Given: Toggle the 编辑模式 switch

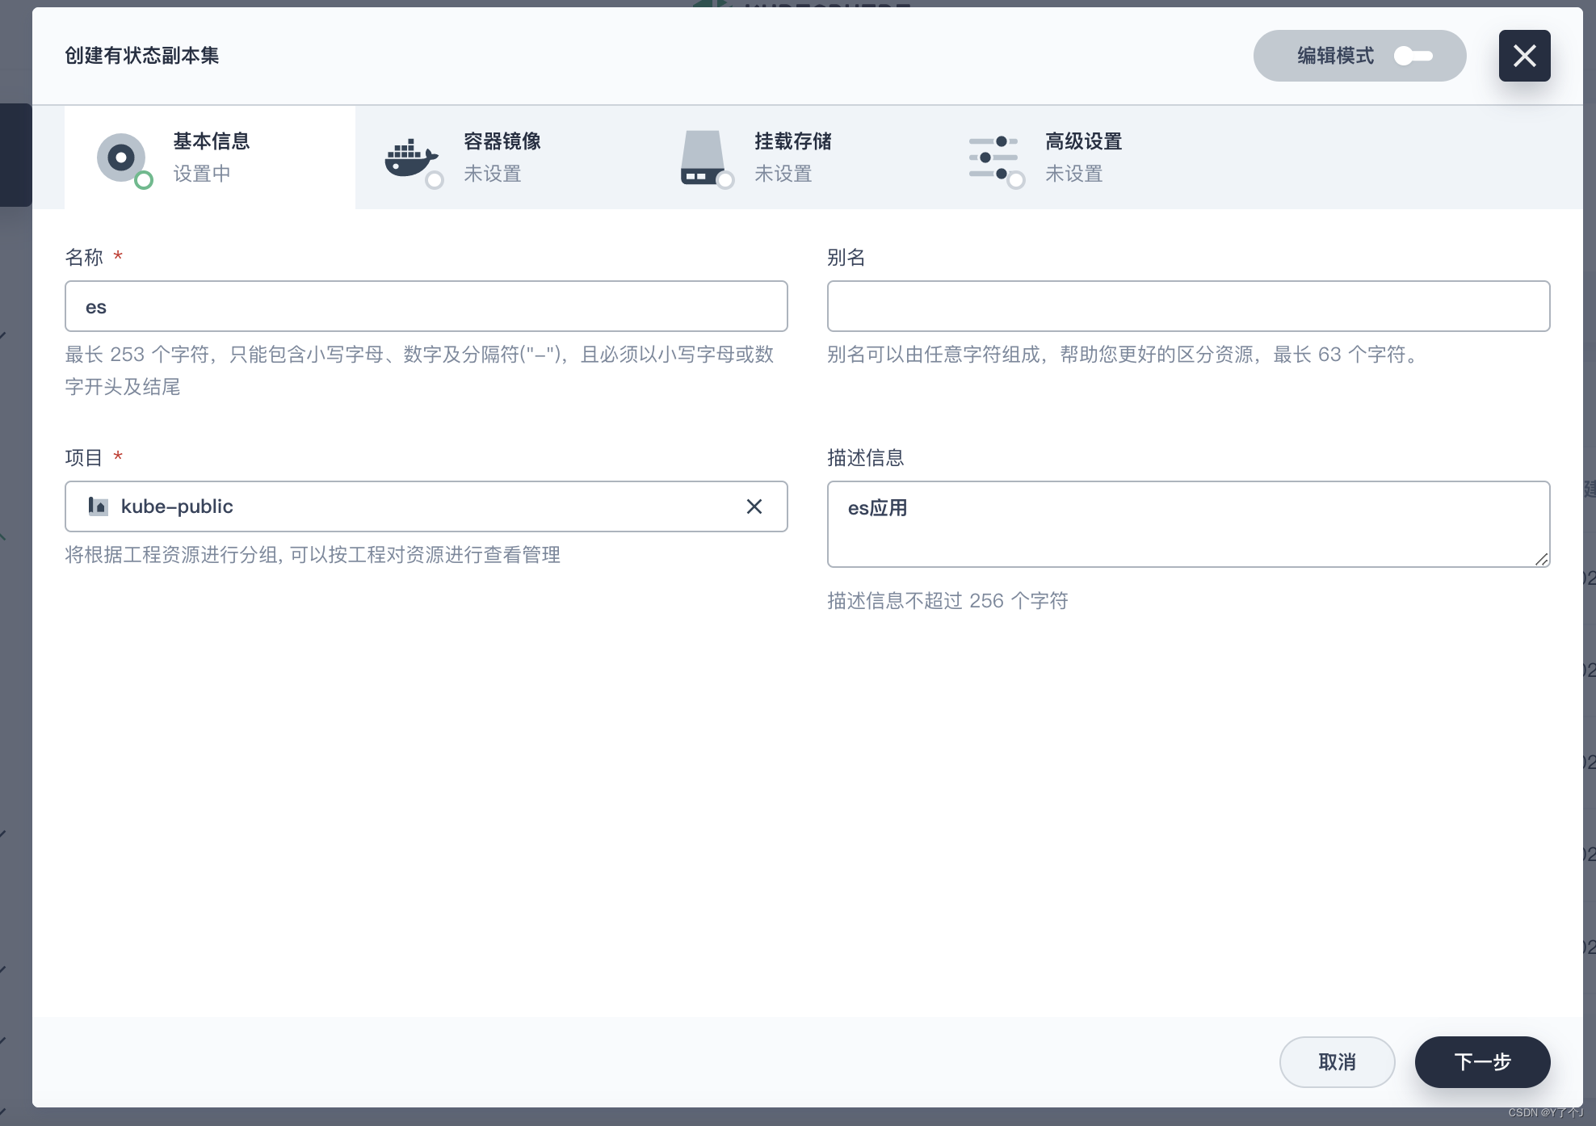Looking at the screenshot, I should (1413, 56).
